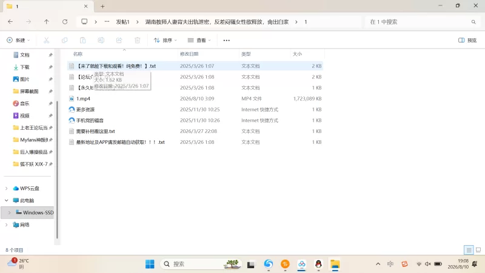Click chevron after the PC icon in address bar
The height and width of the screenshot is (273, 485).
96,22
